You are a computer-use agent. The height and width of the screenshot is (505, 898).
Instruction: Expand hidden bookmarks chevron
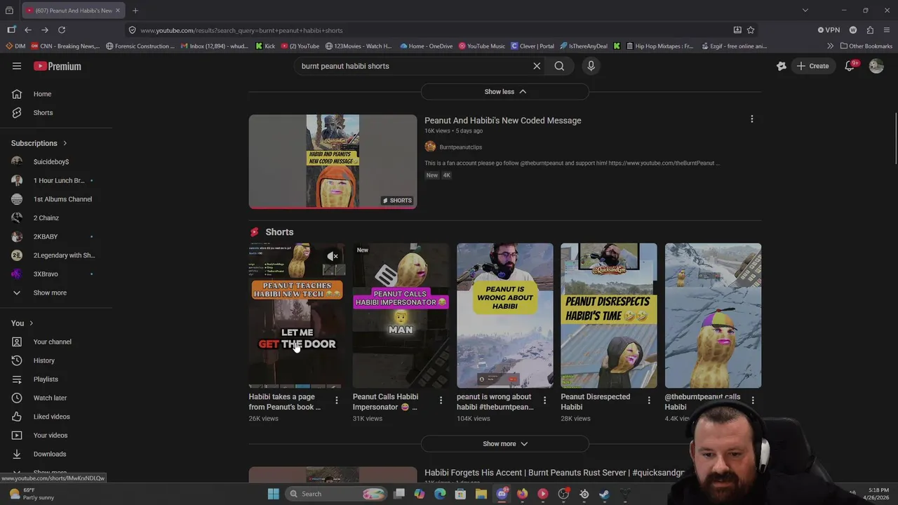point(831,46)
